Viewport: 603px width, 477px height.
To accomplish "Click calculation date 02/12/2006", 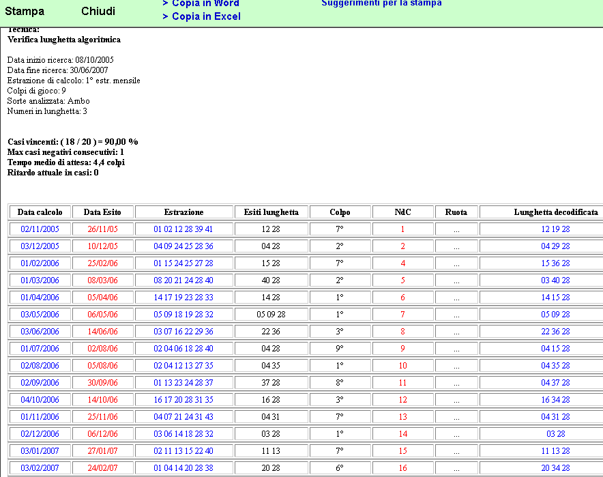I will [x=40, y=434].
